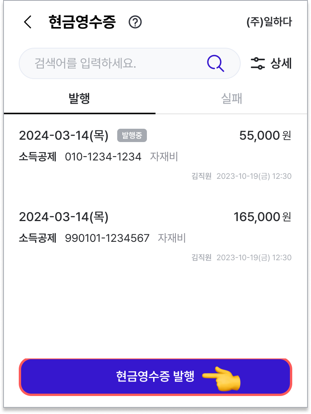The image size is (311, 414).
Task: Select the phone number 010-1234-1234
Action: [103, 157]
